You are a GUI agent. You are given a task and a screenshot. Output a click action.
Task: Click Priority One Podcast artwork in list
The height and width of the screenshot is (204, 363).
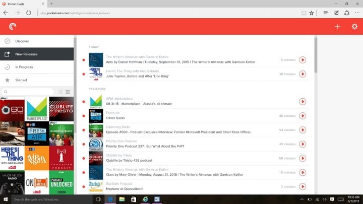pos(96,144)
